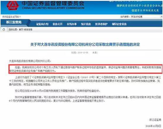163x129 pixels.
Task: Click the article date 时间 line
Action: click(80, 53)
